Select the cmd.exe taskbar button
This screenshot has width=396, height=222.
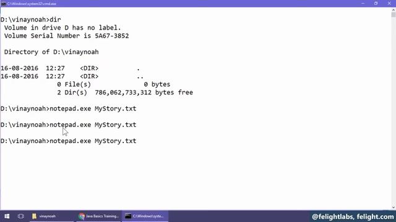tap(145, 216)
